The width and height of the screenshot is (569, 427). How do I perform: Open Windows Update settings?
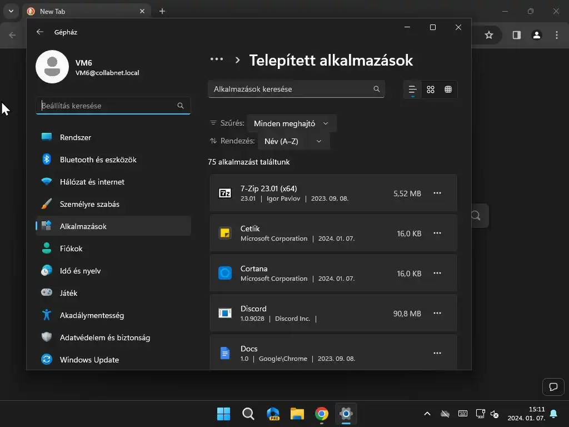tap(113, 360)
